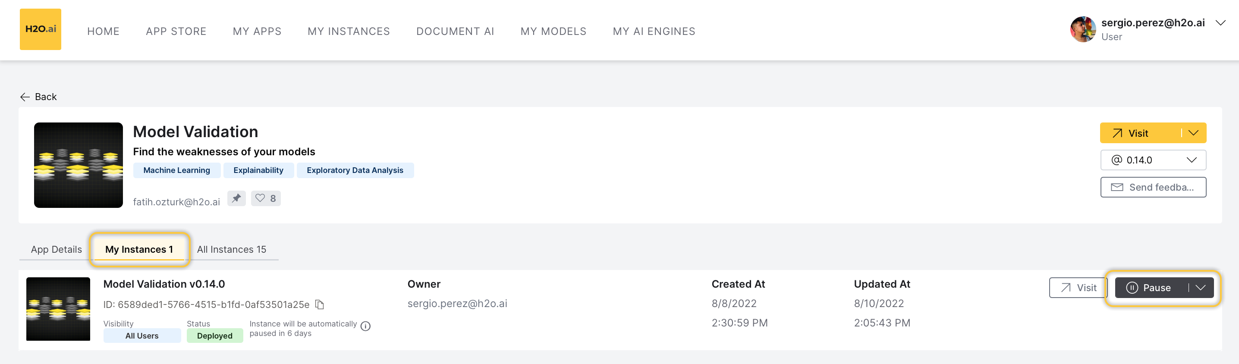Show auto-pause info tooltip

tap(365, 326)
